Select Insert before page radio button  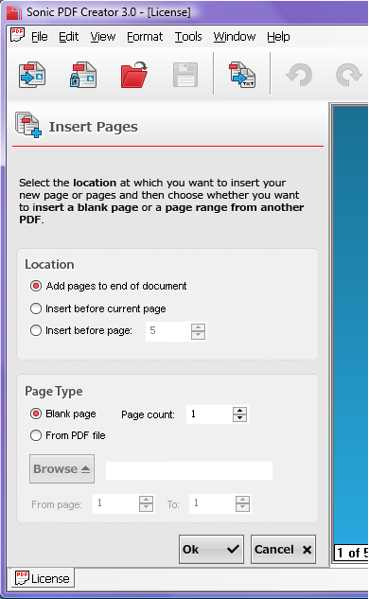pyautogui.click(x=36, y=330)
